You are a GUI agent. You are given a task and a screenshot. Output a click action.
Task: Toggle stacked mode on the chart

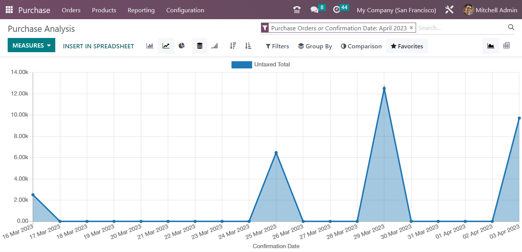coord(200,46)
